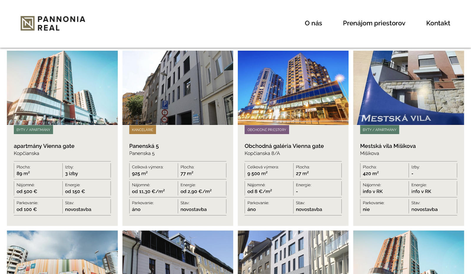
Task: Go to the Kontakt page
Action: point(438,23)
